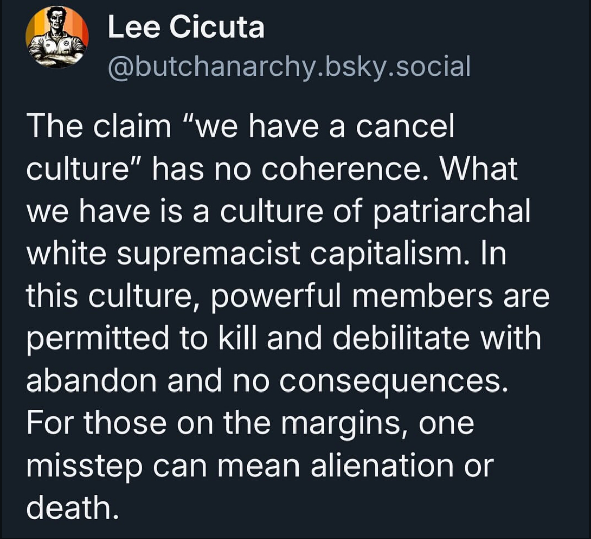Click the @butchanarchy.bsky.social handle
591x539 pixels.
pyautogui.click(x=288, y=65)
